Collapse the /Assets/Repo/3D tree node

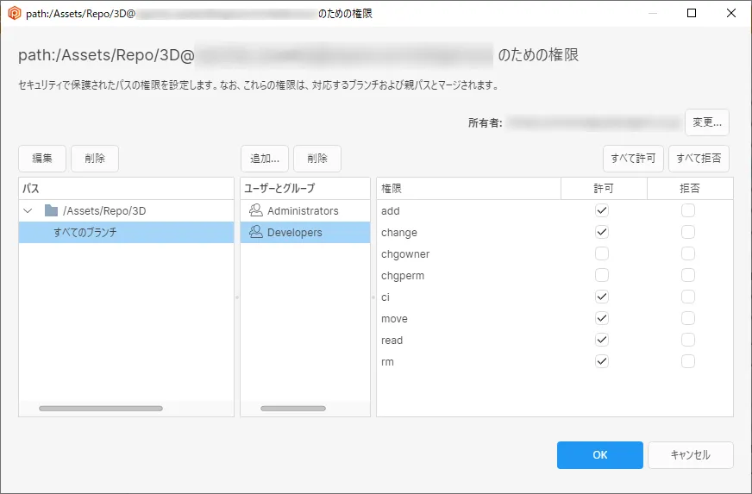tap(28, 210)
